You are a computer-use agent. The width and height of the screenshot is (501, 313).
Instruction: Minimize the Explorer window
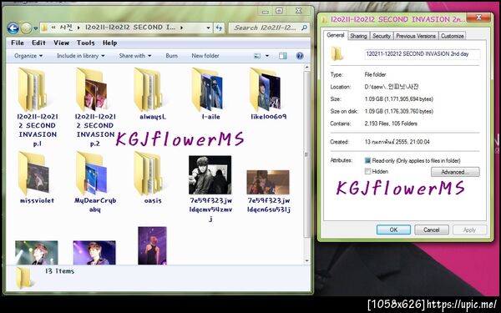pyautogui.click(x=266, y=11)
